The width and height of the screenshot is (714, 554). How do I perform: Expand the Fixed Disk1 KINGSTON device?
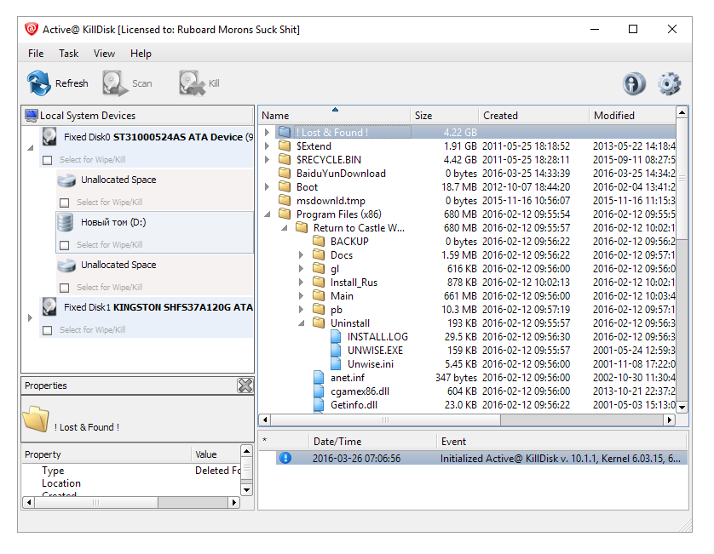(30, 318)
